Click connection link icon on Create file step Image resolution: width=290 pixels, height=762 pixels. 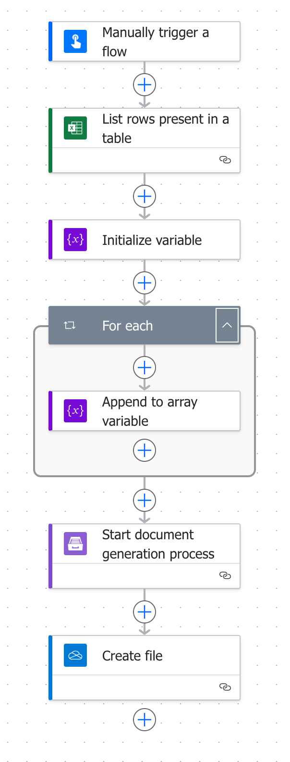225,687
